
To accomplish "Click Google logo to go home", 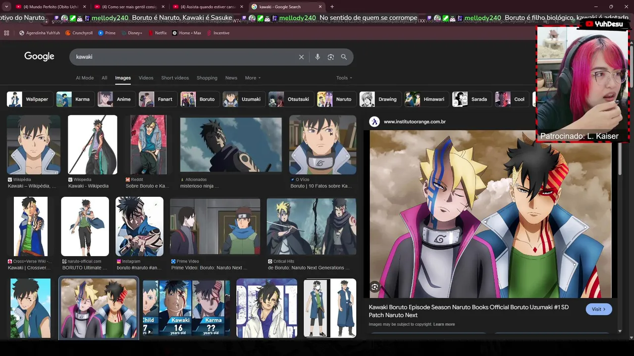I will pyautogui.click(x=39, y=56).
